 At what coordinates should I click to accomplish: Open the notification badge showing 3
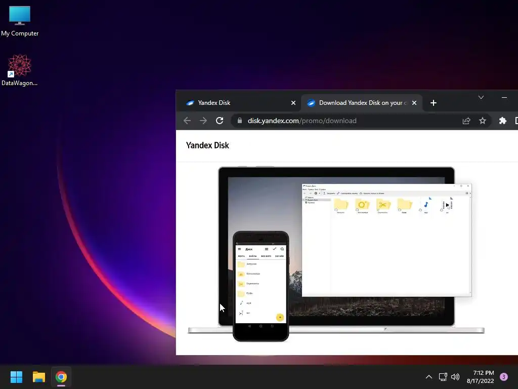(x=504, y=377)
